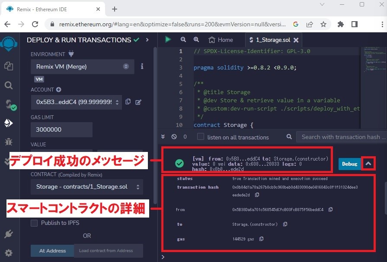Click the green Run script play icon
The height and width of the screenshot is (262, 387).
tap(168, 39)
